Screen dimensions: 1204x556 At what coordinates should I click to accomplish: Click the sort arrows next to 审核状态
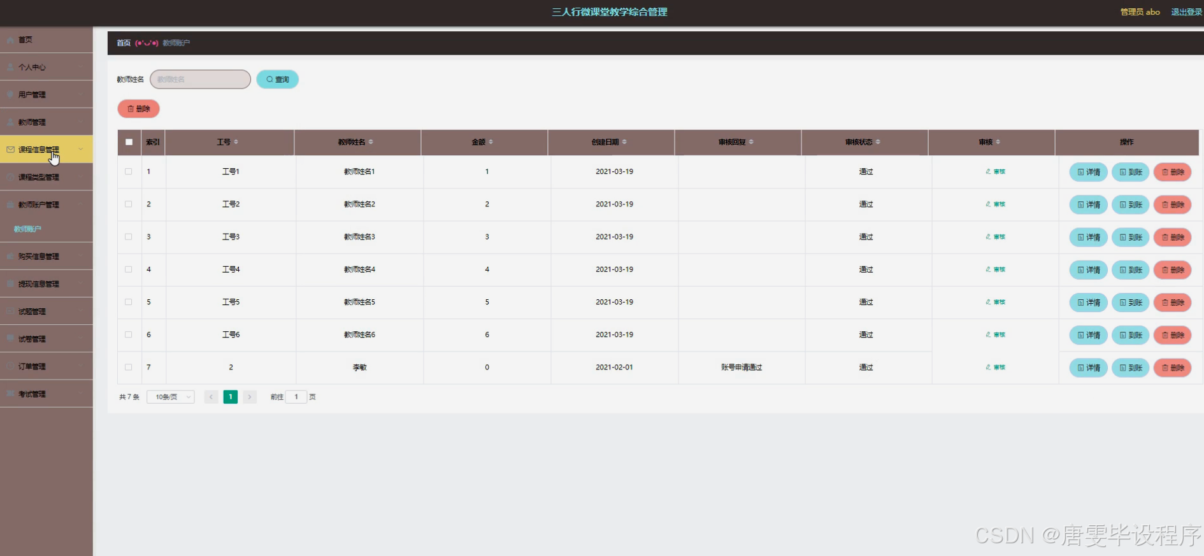point(878,142)
